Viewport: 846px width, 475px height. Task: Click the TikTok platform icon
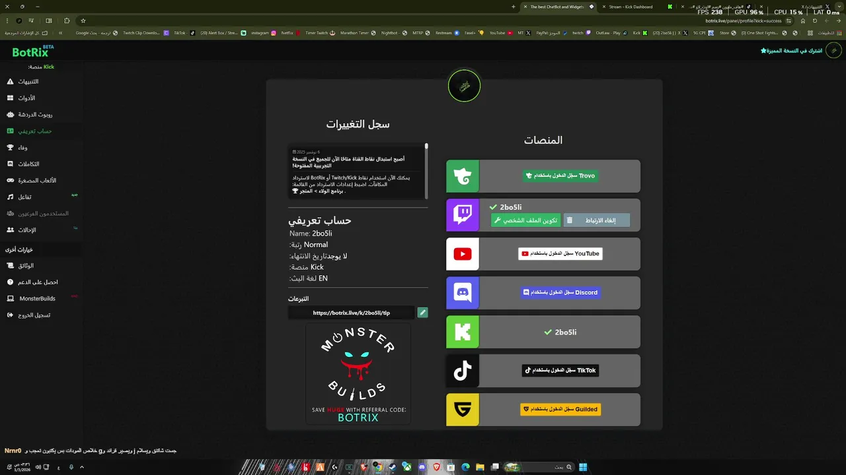click(463, 371)
